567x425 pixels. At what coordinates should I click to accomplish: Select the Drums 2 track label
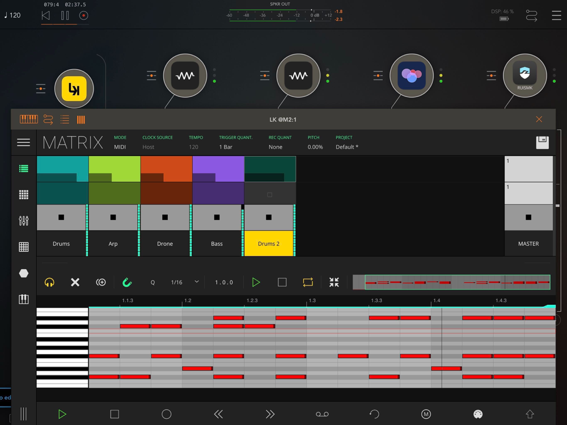(x=269, y=244)
